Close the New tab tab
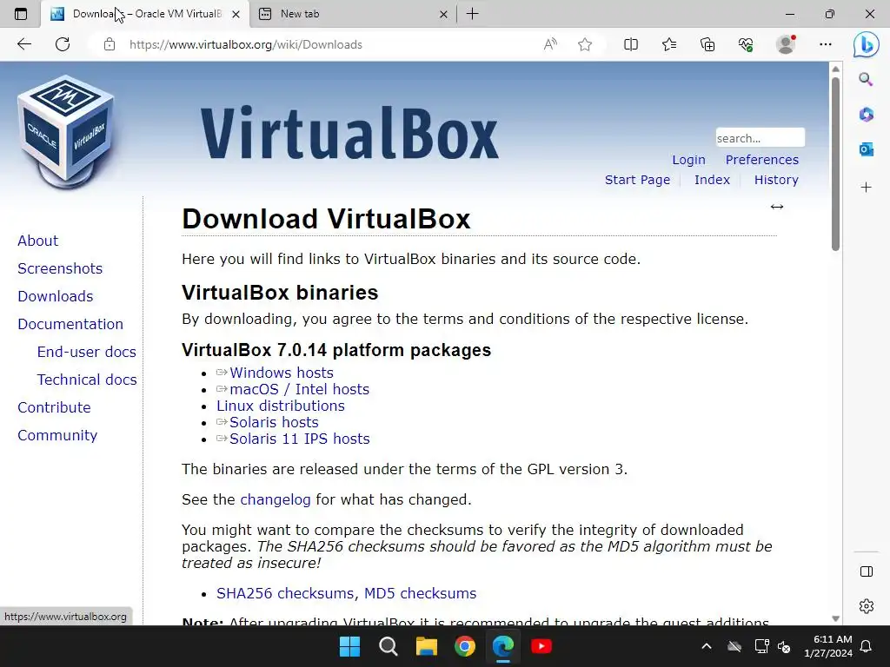 (443, 14)
